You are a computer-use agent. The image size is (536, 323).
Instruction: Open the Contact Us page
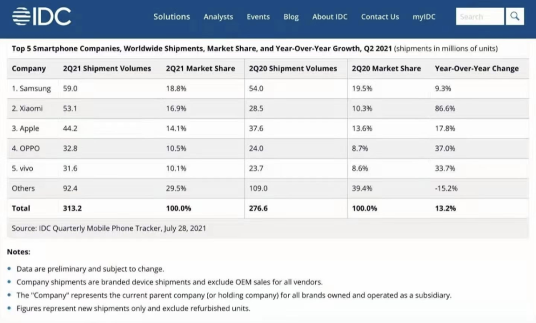point(380,17)
